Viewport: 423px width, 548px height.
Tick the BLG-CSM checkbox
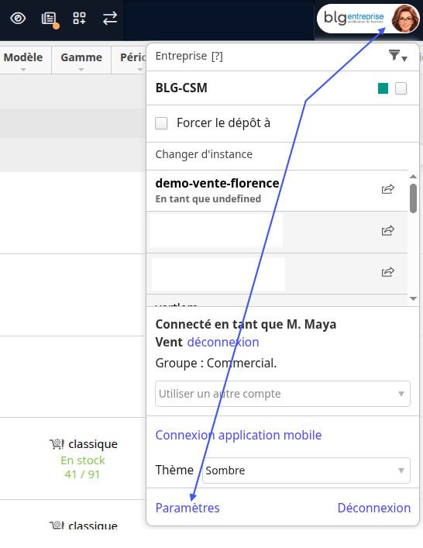(401, 88)
